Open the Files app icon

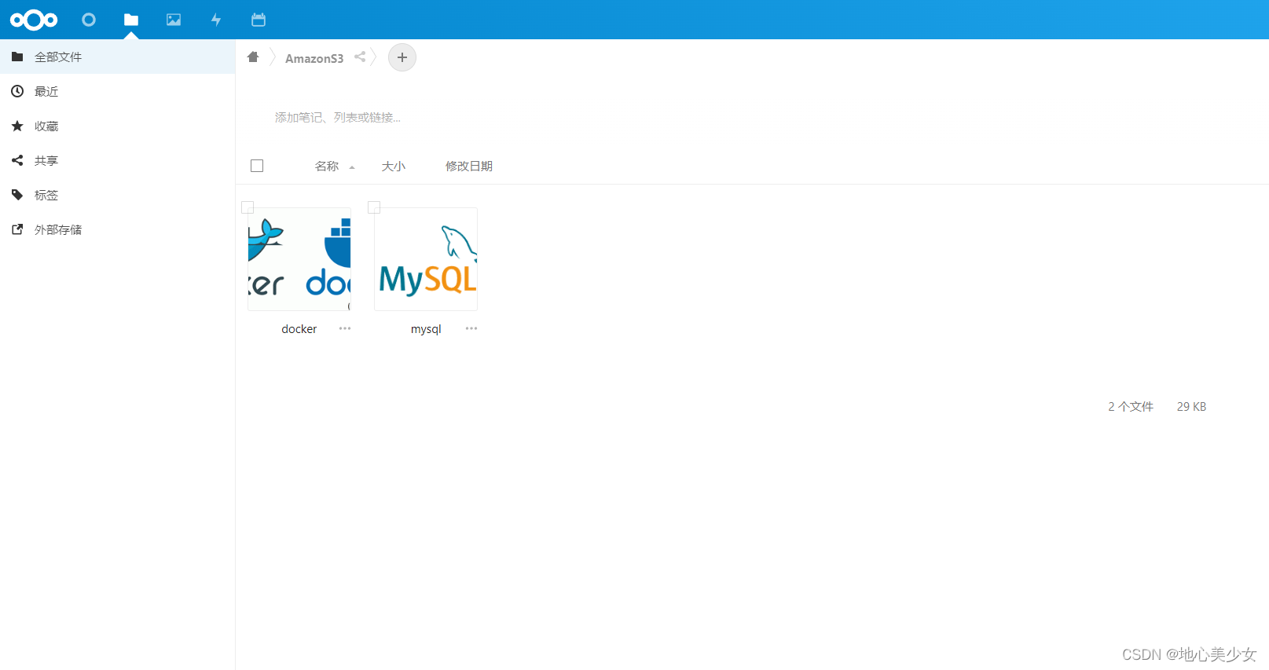click(131, 20)
